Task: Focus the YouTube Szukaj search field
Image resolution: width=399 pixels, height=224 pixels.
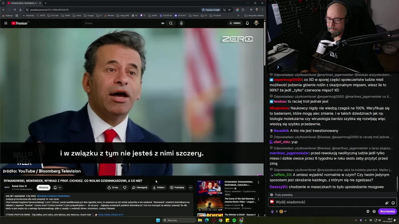Action: [x=122, y=23]
